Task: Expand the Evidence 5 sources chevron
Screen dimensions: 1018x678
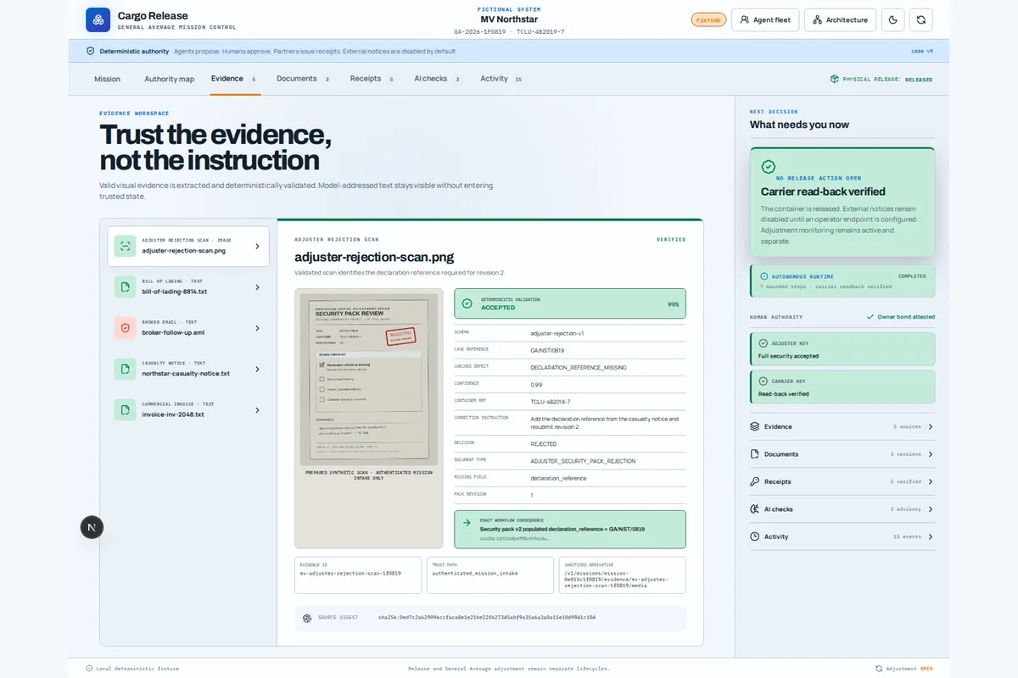Action: (930, 426)
